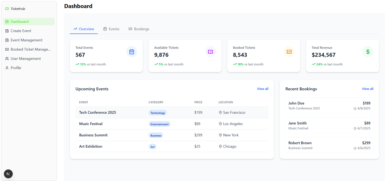Image resolution: width=388 pixels, height=181 pixels.
Task: Click the Available Tickets value 9,876
Action: pyautogui.click(x=161, y=55)
